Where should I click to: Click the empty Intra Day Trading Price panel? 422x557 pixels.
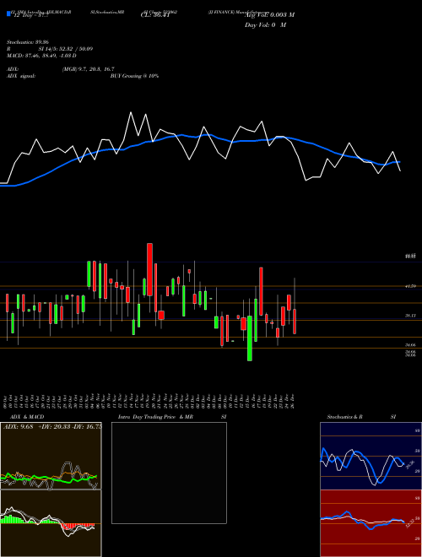[x=169, y=473]
